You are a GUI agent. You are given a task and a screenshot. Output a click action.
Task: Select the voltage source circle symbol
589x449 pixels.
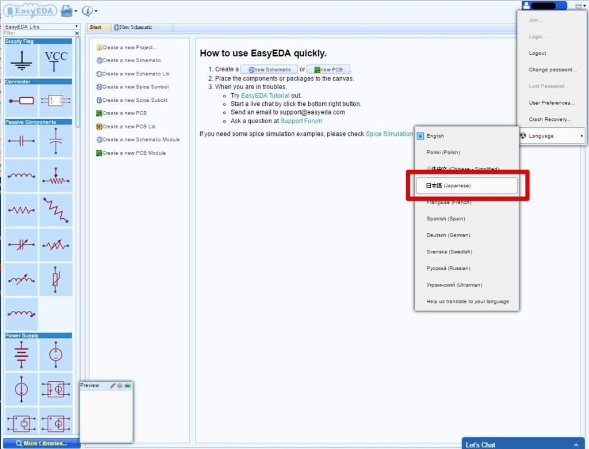point(56,355)
